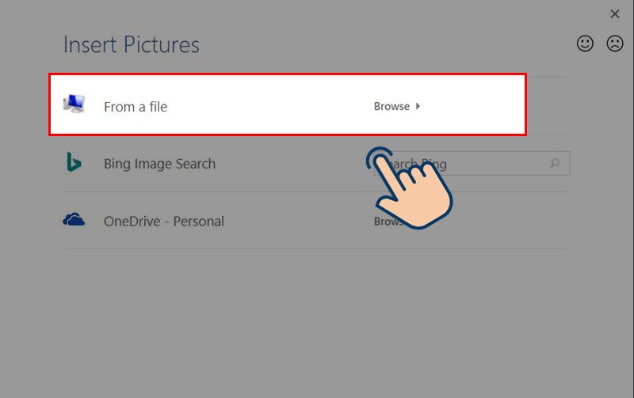Expand the arrow next to From a file Browse
634x398 pixels.
click(418, 106)
